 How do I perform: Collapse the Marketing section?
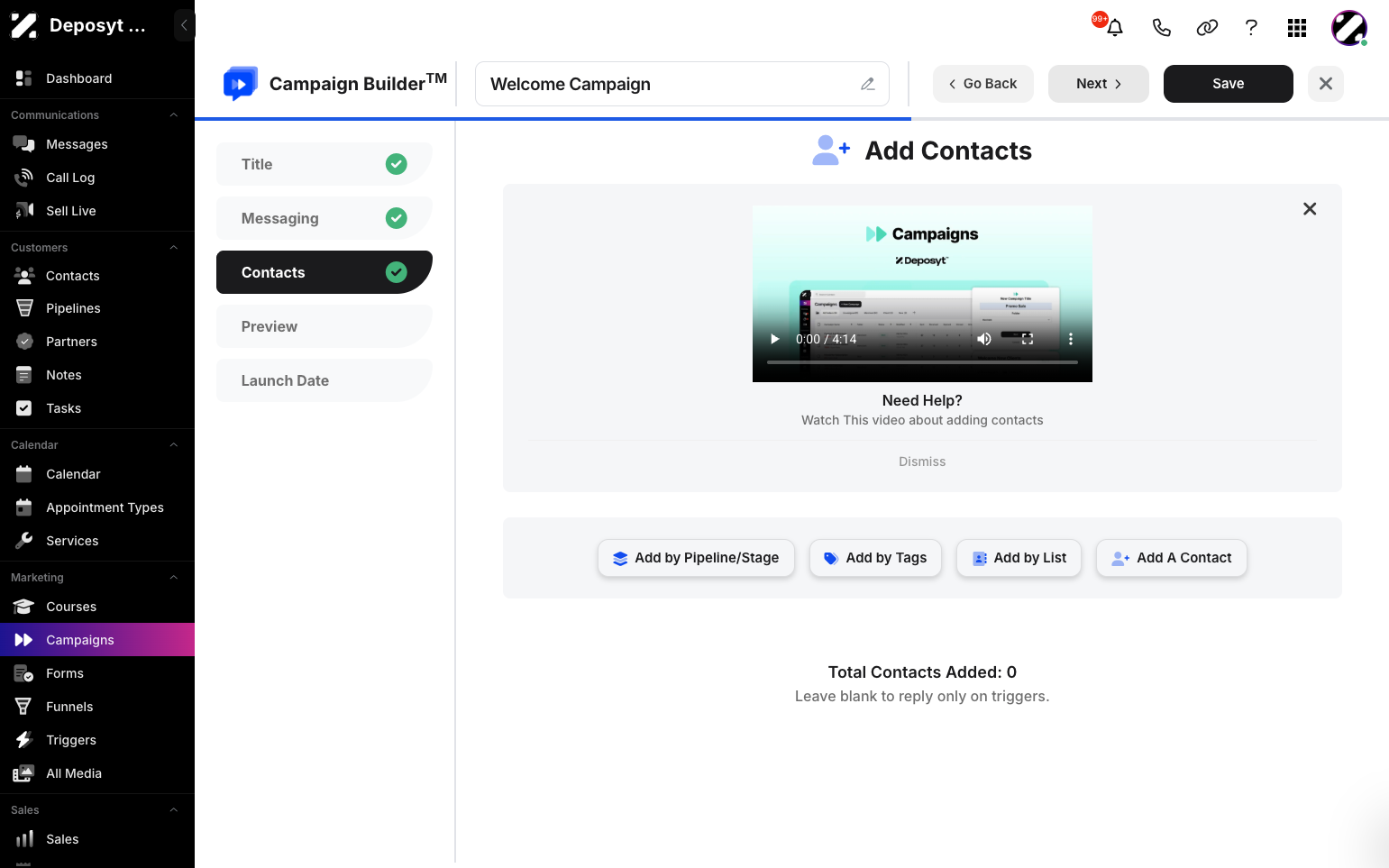[174, 578]
